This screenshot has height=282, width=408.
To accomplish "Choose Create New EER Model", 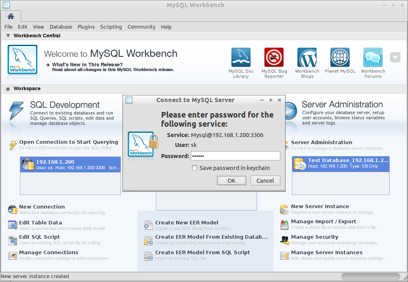I will point(187,222).
